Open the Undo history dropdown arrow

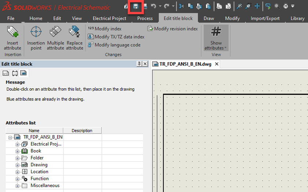160,6
